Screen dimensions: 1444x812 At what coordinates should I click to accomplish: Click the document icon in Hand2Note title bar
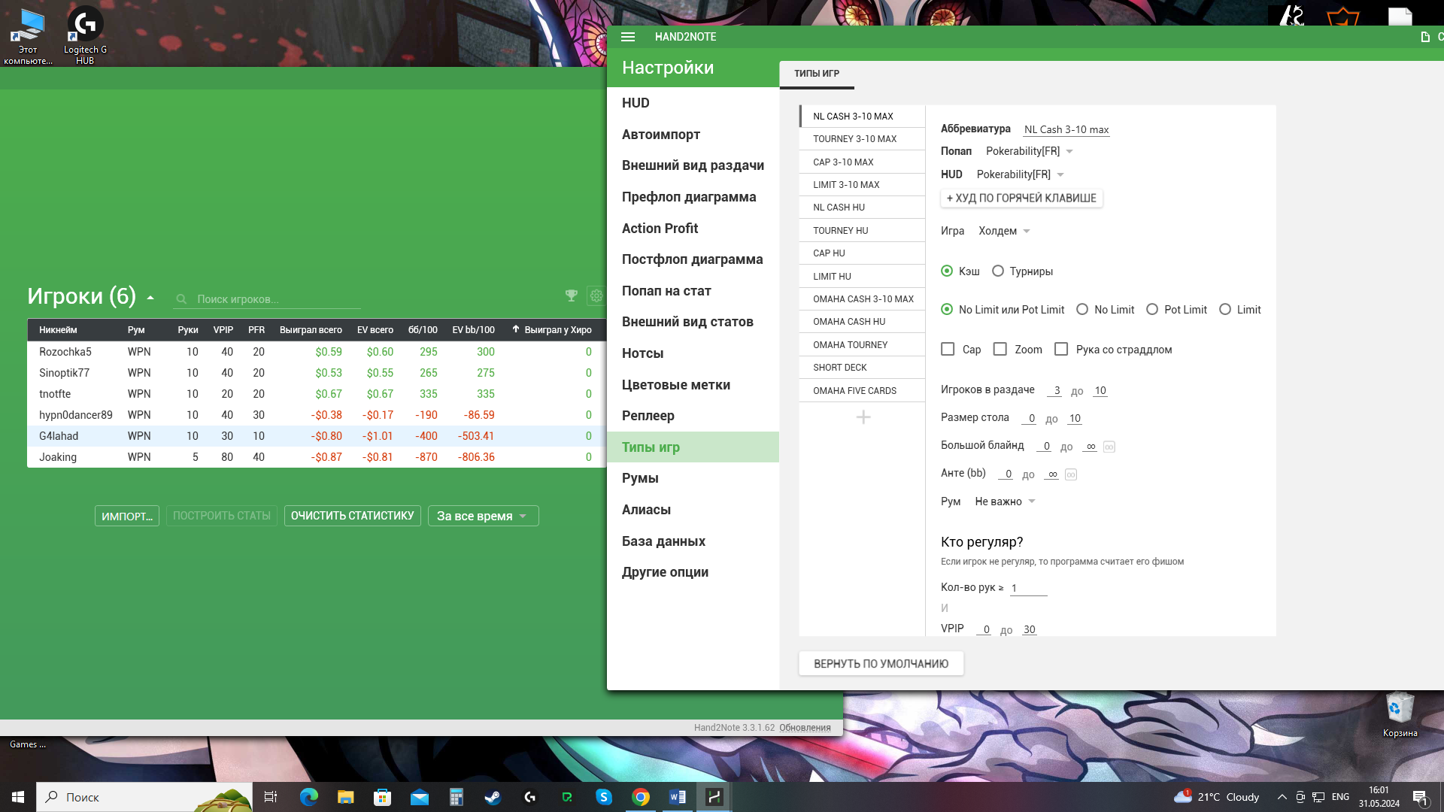point(1424,37)
